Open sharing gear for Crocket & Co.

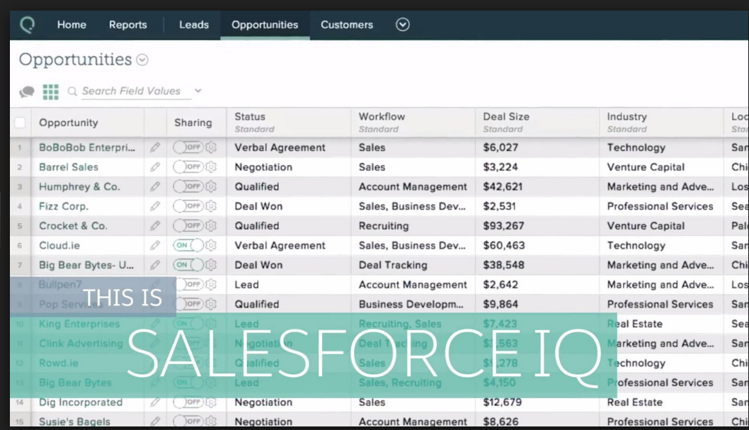(211, 225)
